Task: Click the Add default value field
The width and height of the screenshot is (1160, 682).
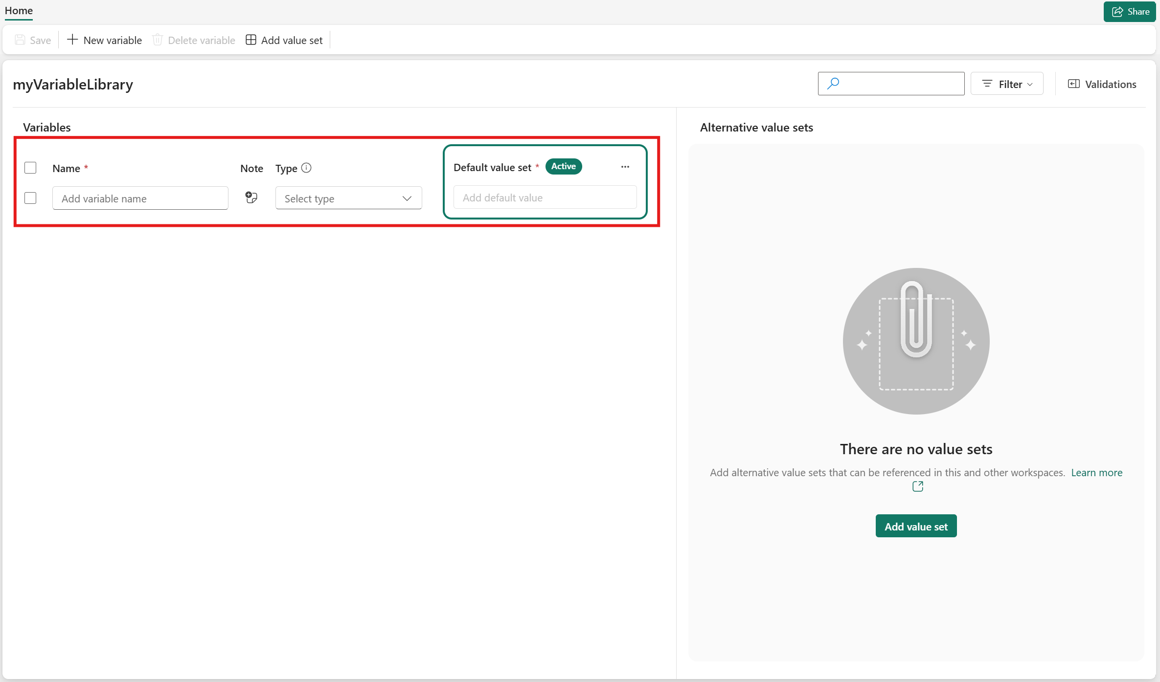Action: tap(545, 198)
